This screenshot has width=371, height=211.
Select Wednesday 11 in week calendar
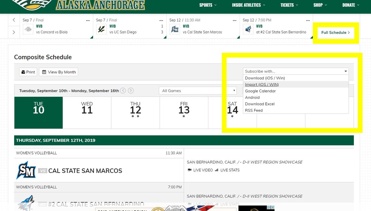(87, 113)
